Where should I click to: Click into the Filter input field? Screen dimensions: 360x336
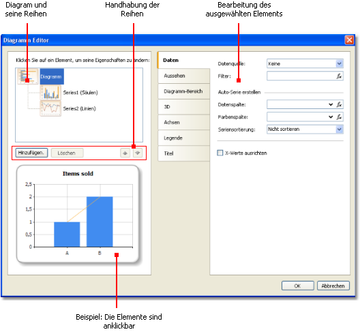(301, 76)
